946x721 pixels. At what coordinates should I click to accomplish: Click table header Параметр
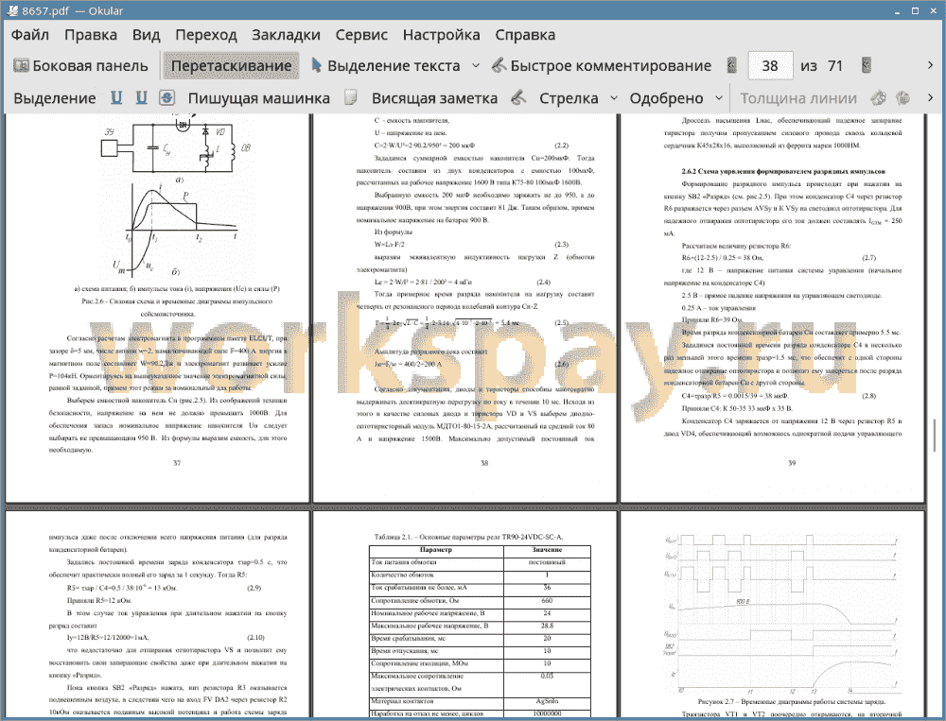pos(435,550)
